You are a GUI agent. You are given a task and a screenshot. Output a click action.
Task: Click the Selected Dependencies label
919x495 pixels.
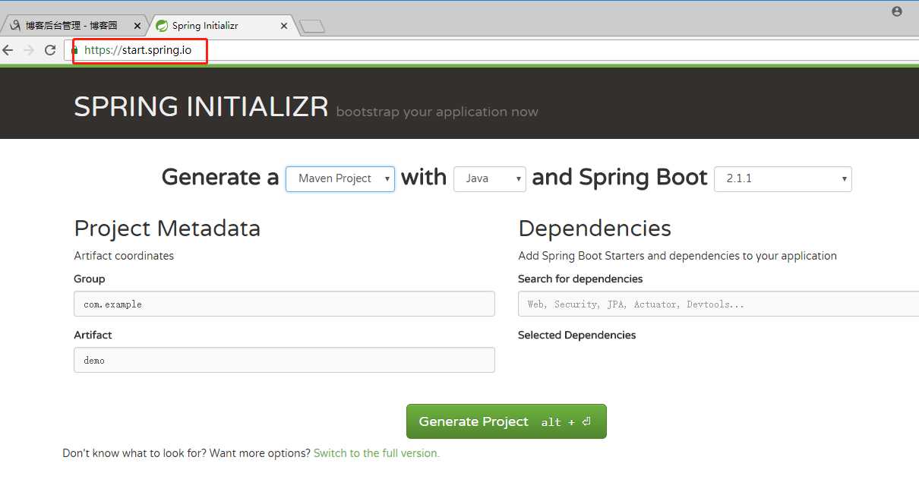click(x=577, y=335)
